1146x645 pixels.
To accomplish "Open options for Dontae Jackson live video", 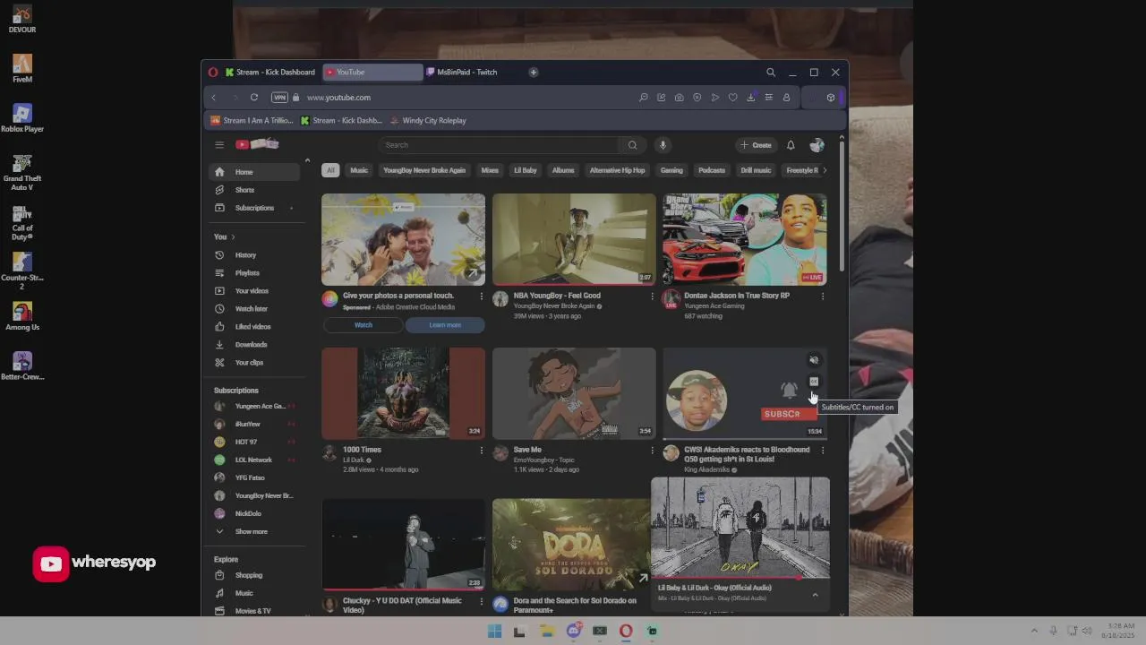I will click(x=823, y=297).
